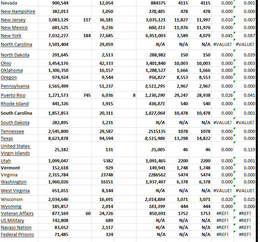Open the United States Virgin Islands link
The width and height of the screenshot is (260, 242).
tap(15, 150)
